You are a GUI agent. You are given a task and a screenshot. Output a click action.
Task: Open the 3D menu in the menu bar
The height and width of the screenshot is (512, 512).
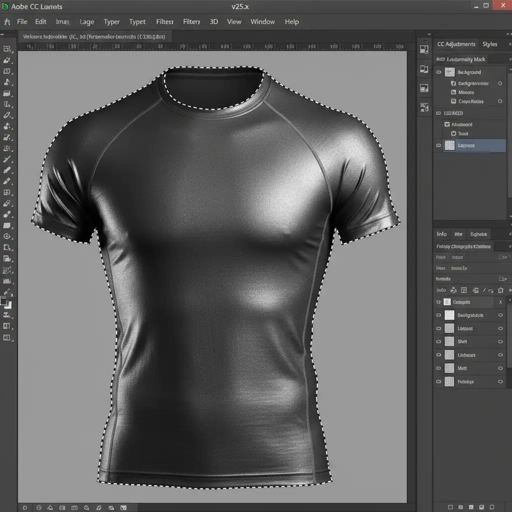click(x=213, y=22)
